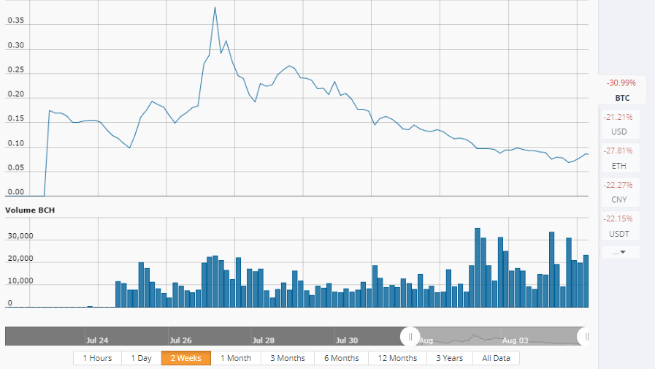
Task: Set chart range to 3 Months
Action: pos(287,358)
